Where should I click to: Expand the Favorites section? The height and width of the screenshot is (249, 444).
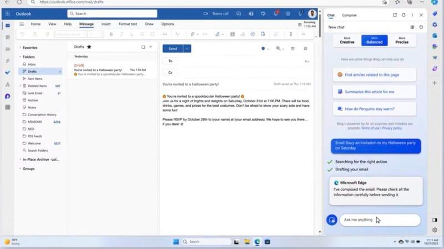click(x=21, y=48)
